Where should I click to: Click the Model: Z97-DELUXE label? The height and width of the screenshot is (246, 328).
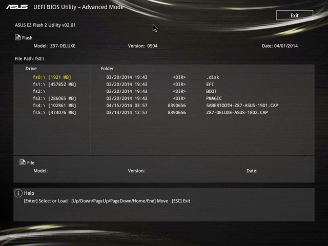pos(54,46)
